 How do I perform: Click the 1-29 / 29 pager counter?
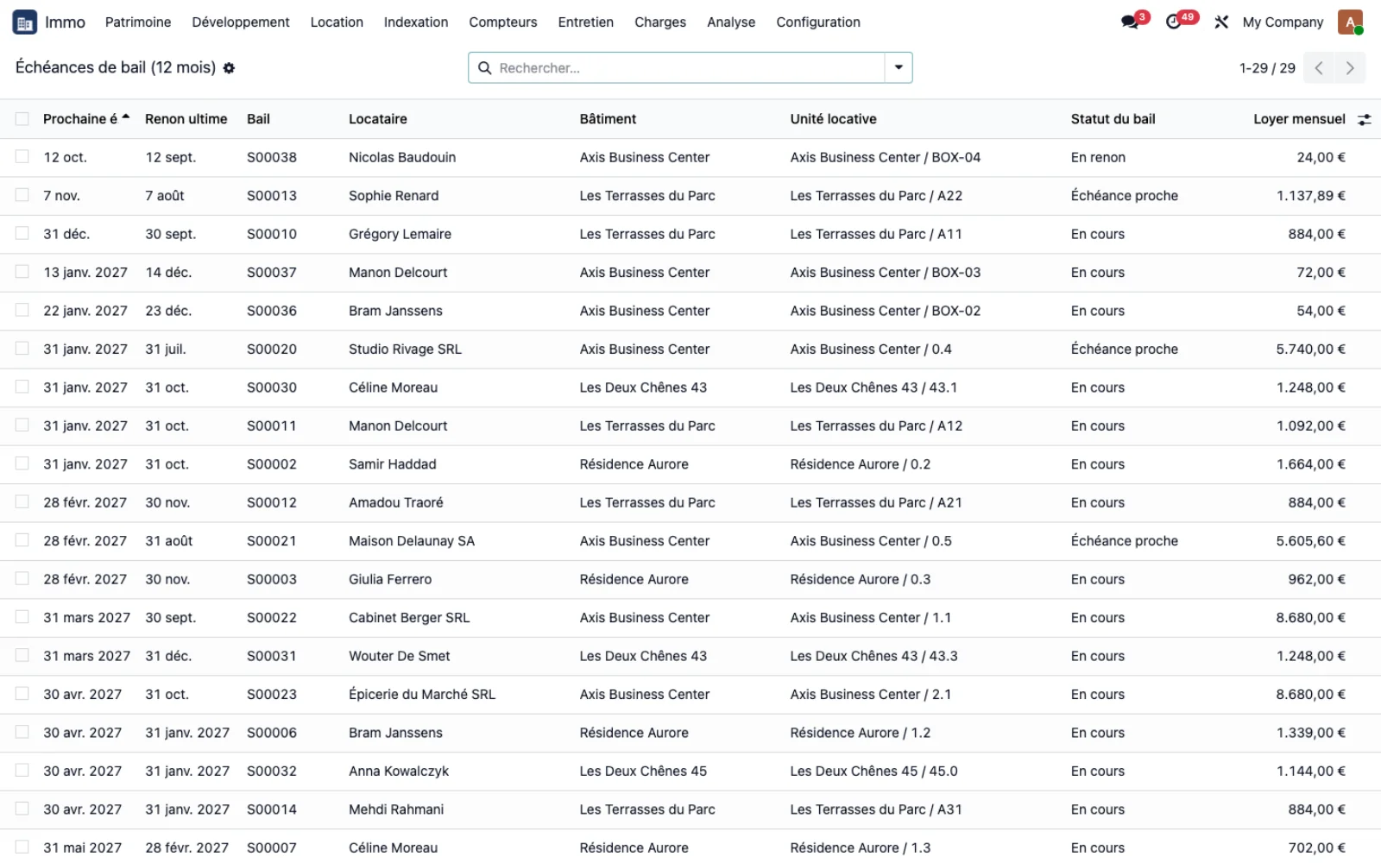click(x=1267, y=68)
